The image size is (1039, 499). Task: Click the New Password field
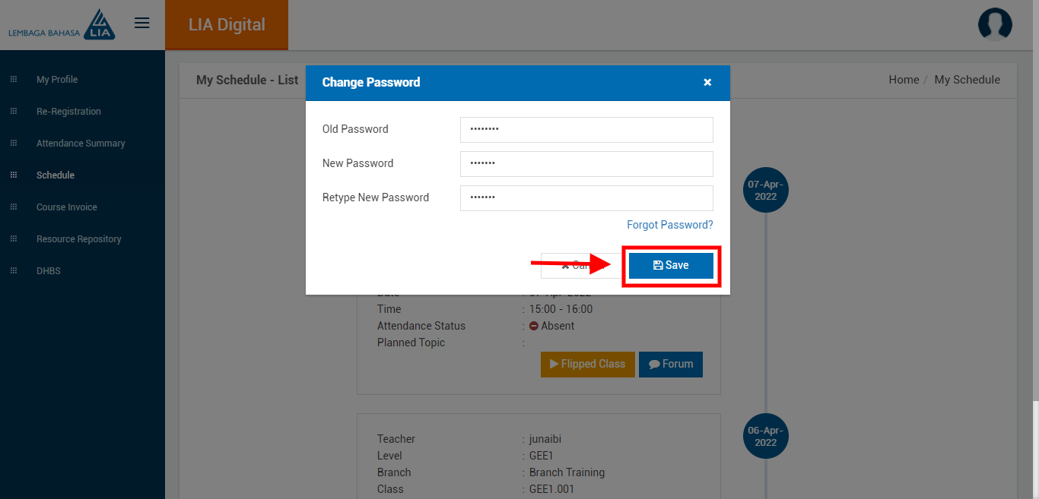[586, 164]
